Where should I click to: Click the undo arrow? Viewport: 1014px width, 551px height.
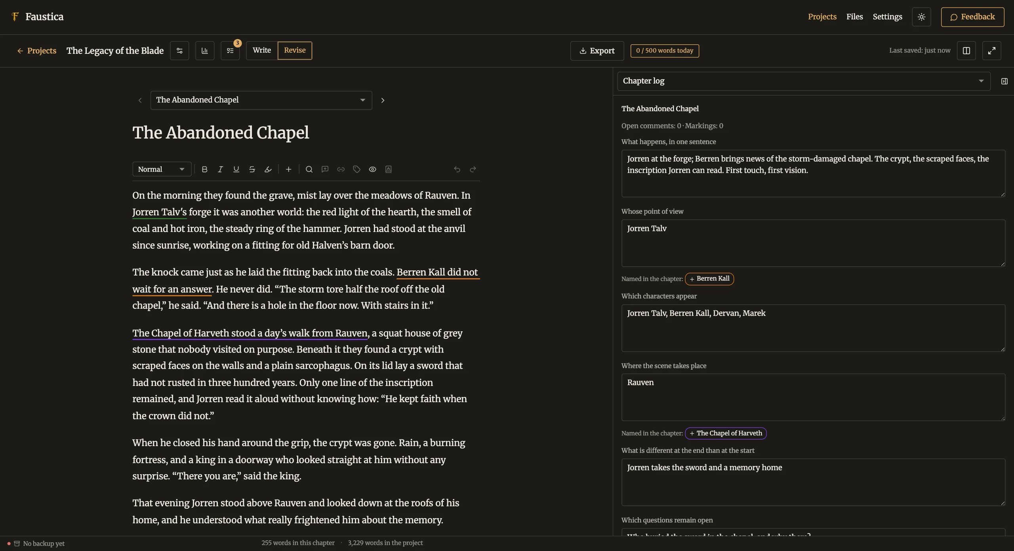click(x=457, y=169)
